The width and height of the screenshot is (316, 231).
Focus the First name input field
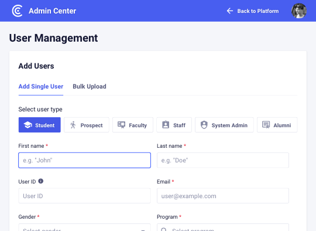pyautogui.click(x=85, y=160)
